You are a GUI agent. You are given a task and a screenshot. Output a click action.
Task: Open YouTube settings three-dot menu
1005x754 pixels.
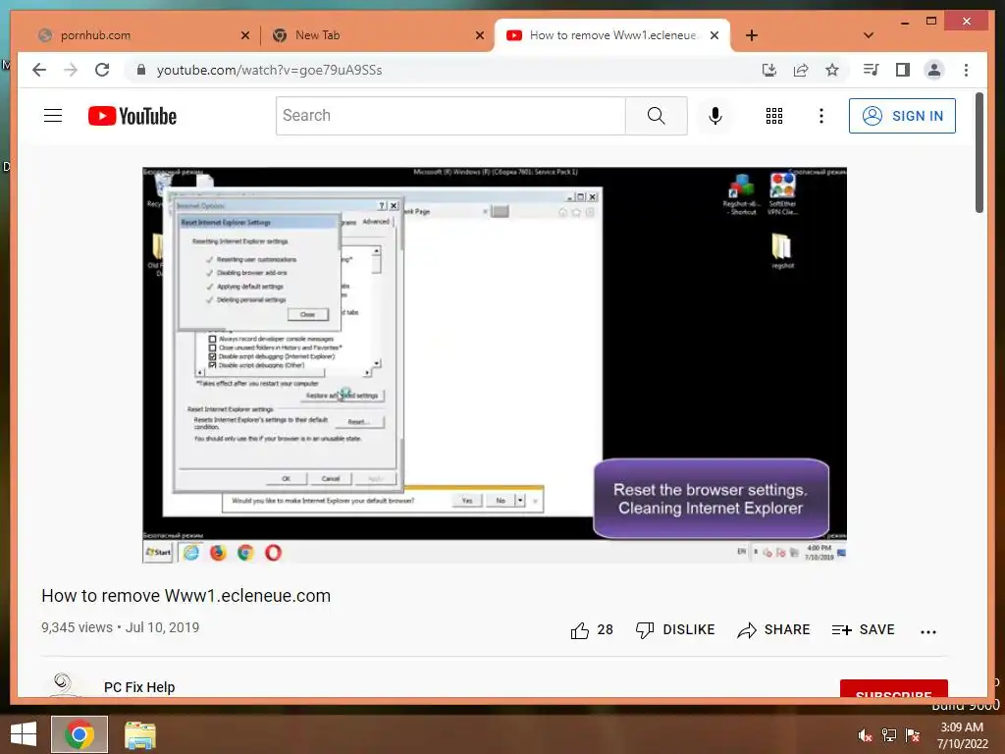pyautogui.click(x=821, y=116)
